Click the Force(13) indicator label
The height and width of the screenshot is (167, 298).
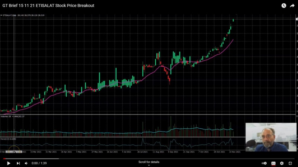[x=8, y=139]
